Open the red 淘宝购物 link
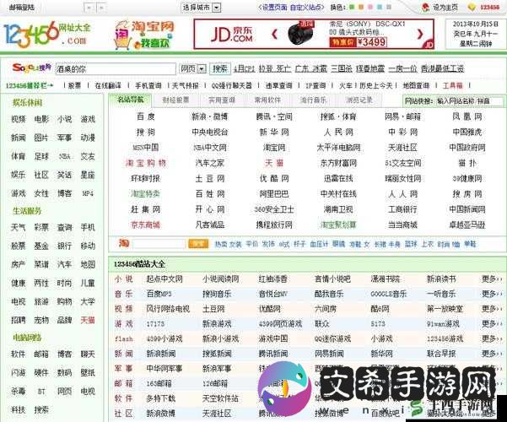Screen dimensions: 507x422 pyautogui.click(x=145, y=163)
